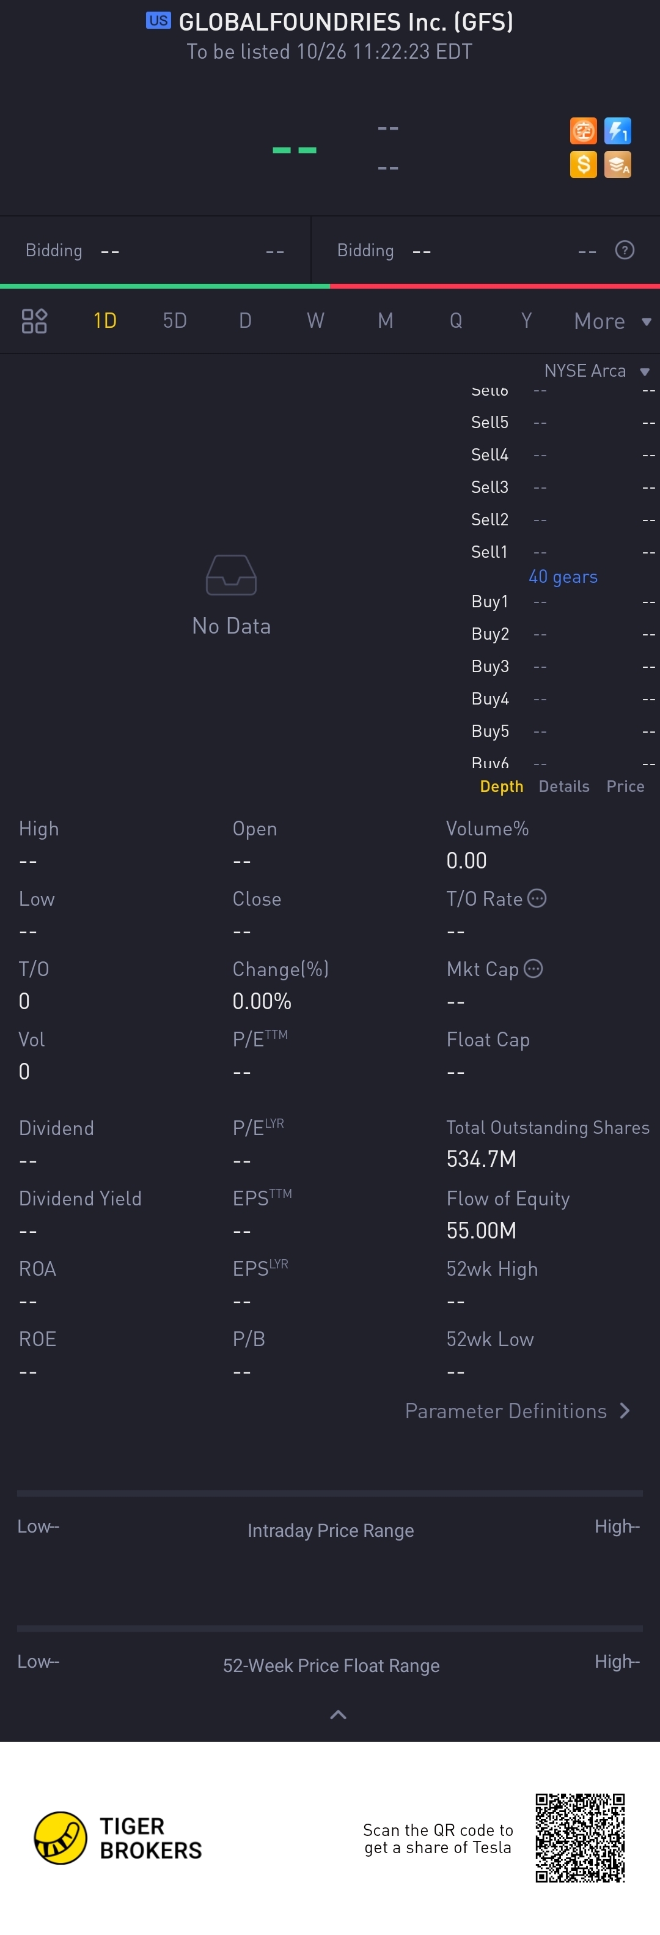Tap the orange no-shorting badge icon
Viewport: 660px width, 1935px height.
coord(584,131)
